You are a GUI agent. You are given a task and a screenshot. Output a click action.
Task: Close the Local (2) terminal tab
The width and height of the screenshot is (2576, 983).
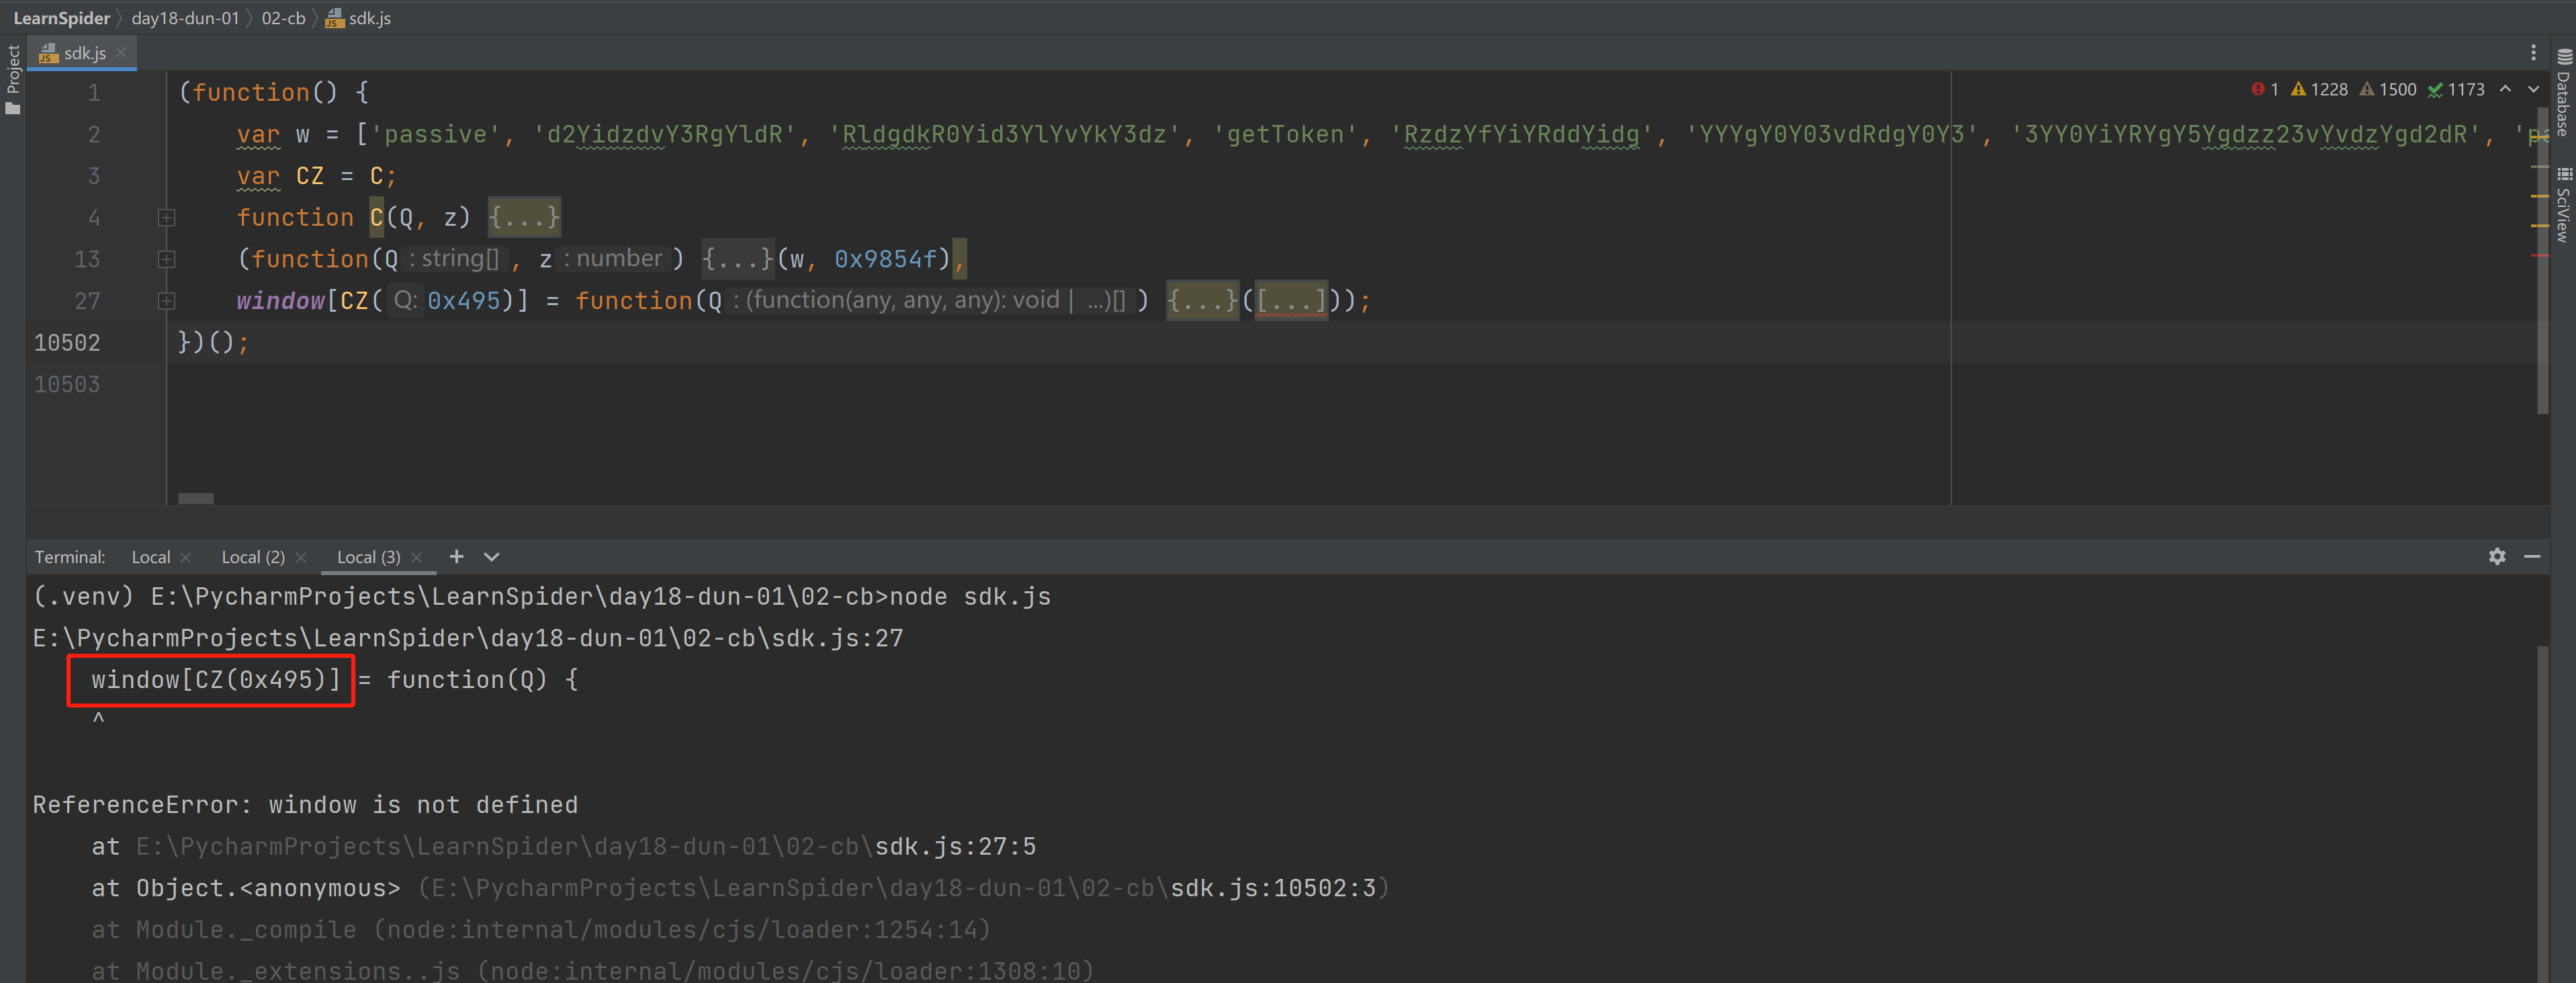(301, 558)
